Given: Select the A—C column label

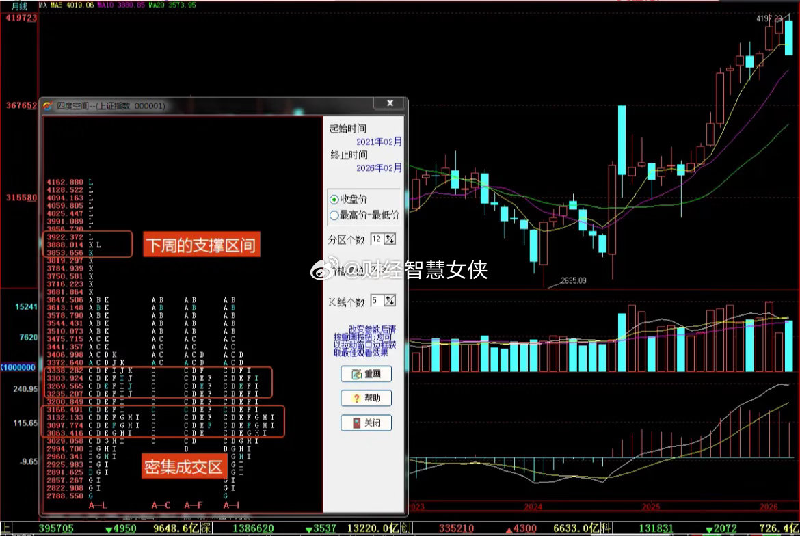Looking at the screenshot, I should point(161,505).
